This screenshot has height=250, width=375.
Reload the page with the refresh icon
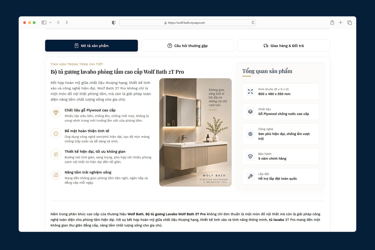tap(253, 22)
